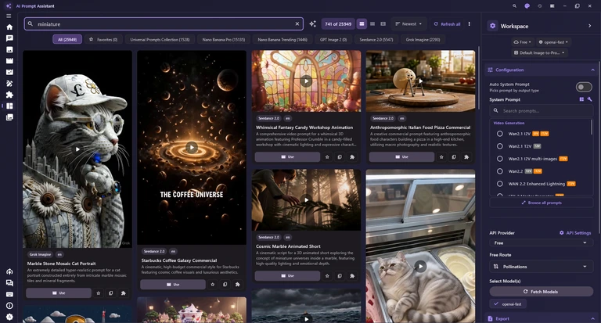
Task: Select the All (25949) filter tab
Action: pos(67,39)
